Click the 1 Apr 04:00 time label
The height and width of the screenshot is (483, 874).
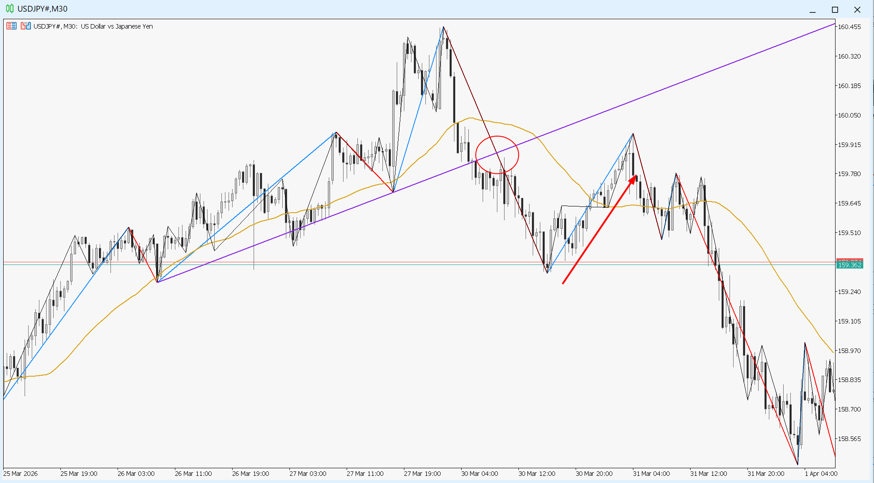pos(821,474)
